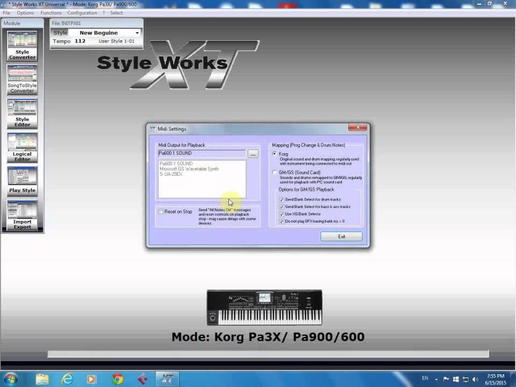Open the Options menu
This screenshot has height=387, width=516.
coord(25,13)
